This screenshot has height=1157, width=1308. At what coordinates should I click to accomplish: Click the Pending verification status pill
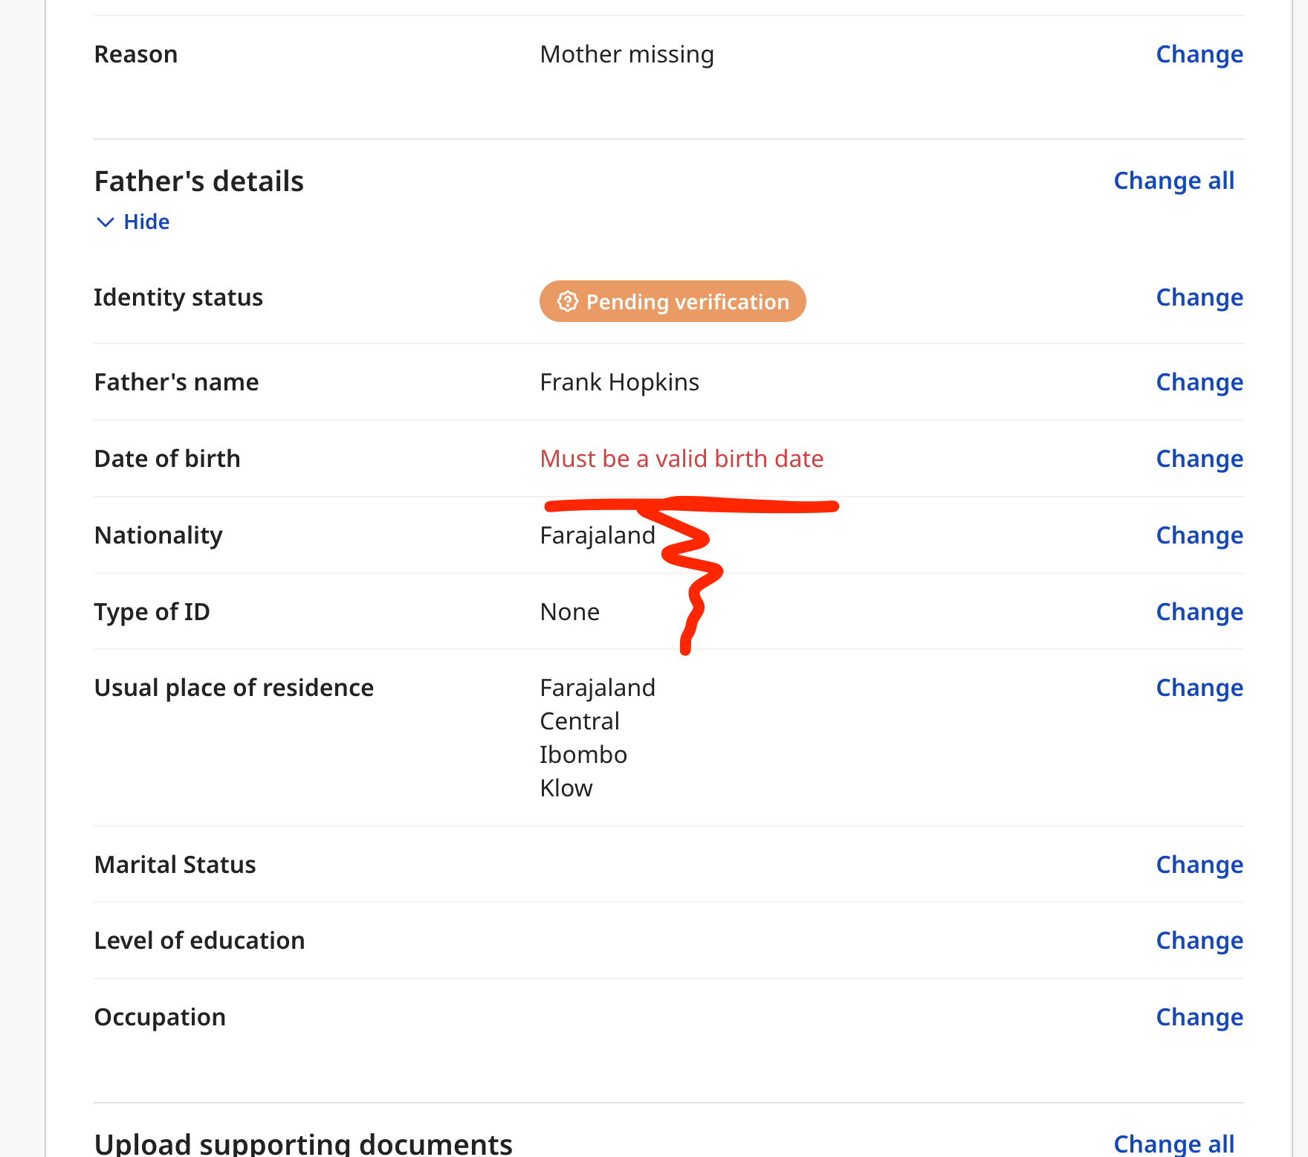(x=673, y=301)
